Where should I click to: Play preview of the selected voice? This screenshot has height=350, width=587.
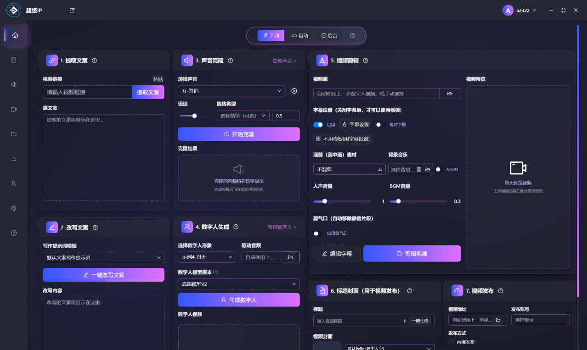tap(294, 91)
